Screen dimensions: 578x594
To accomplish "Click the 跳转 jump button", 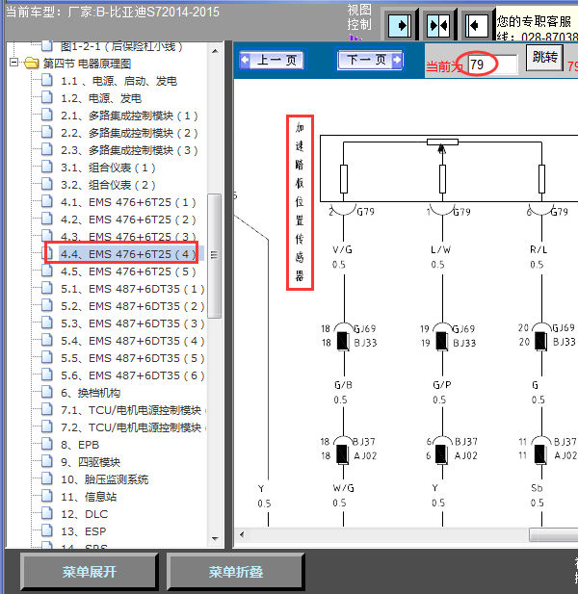I will click(544, 57).
